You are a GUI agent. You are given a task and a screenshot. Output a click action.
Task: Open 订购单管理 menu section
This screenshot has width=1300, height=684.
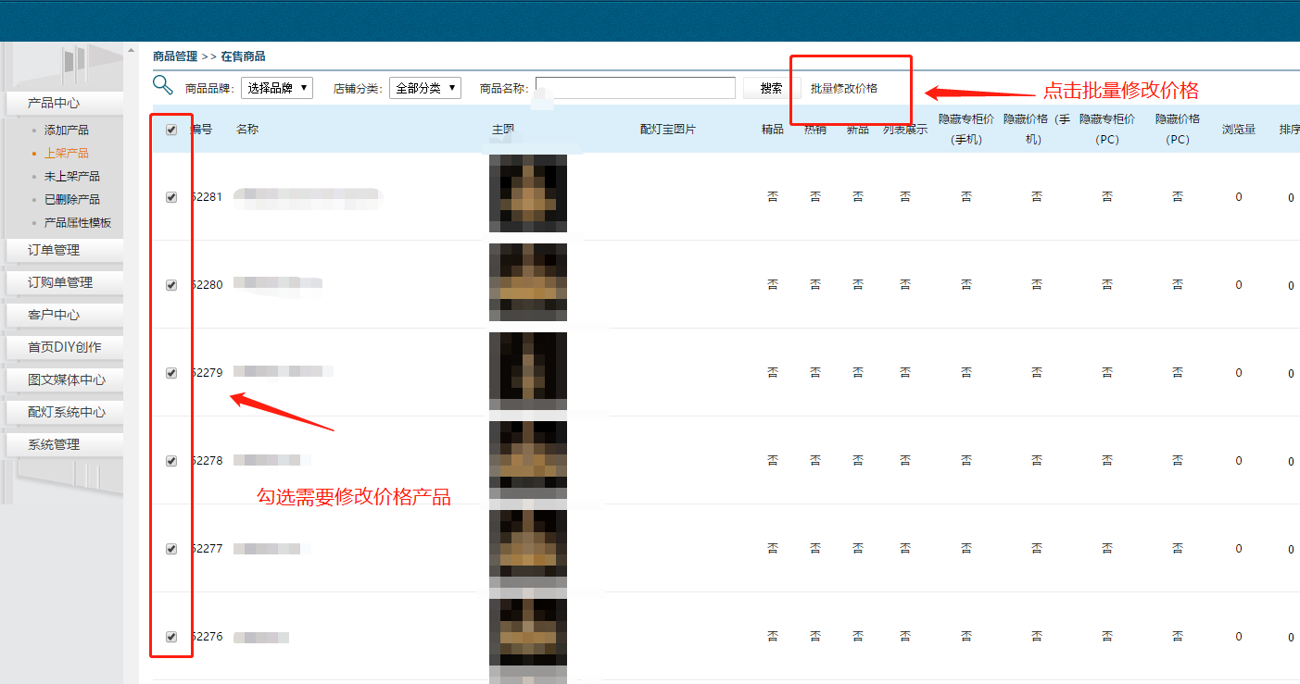(x=65, y=282)
